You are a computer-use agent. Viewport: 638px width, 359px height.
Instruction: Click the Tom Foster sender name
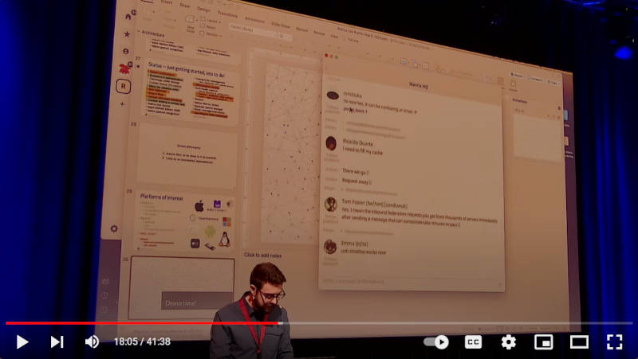374,203
